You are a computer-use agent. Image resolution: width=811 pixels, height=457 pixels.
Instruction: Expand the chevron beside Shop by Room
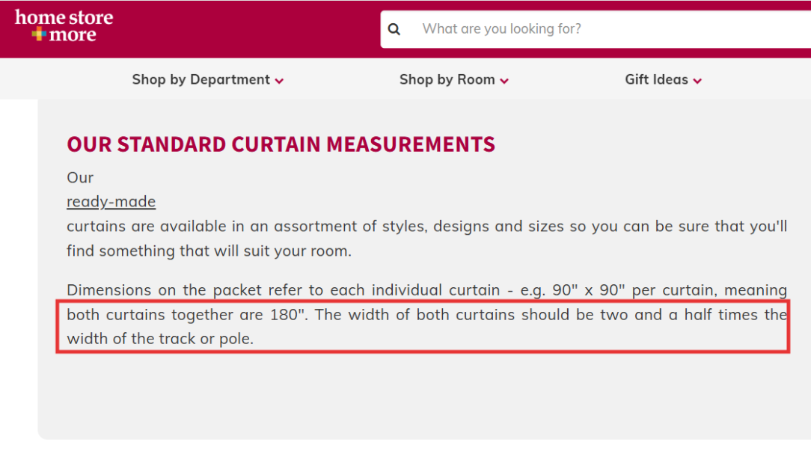pos(504,81)
